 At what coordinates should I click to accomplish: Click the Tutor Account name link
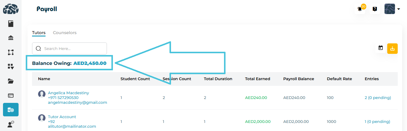tap(62, 117)
